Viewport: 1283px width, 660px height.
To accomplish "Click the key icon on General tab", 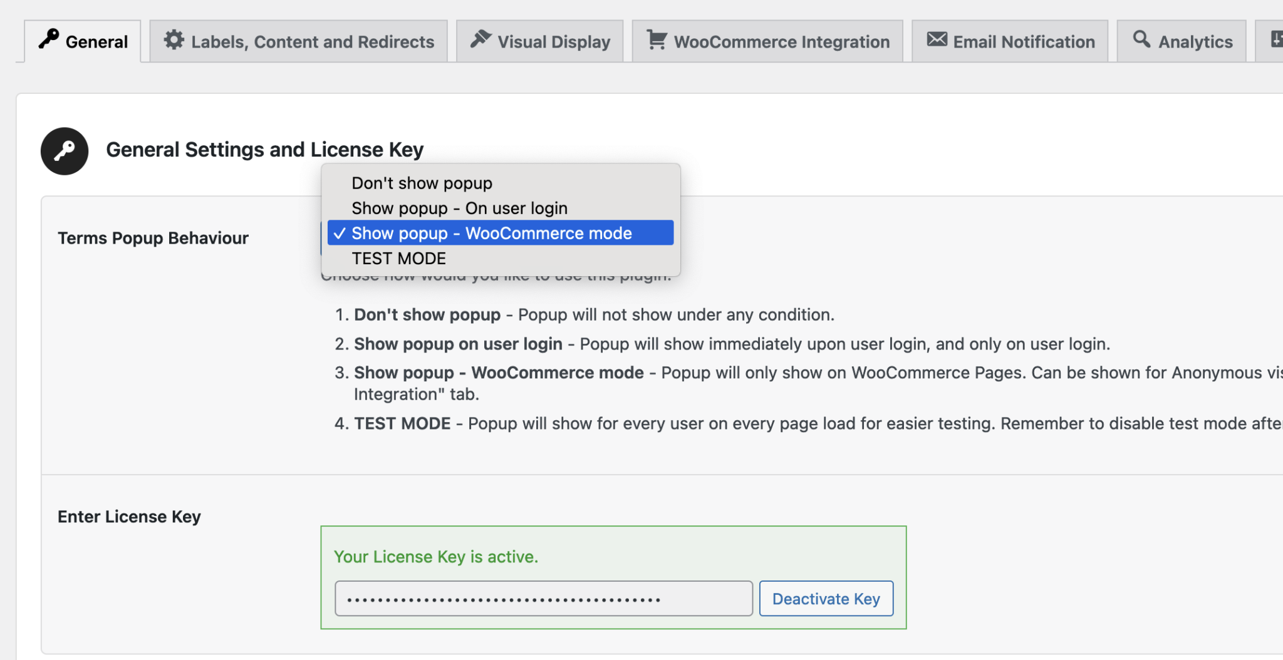I will tap(48, 39).
